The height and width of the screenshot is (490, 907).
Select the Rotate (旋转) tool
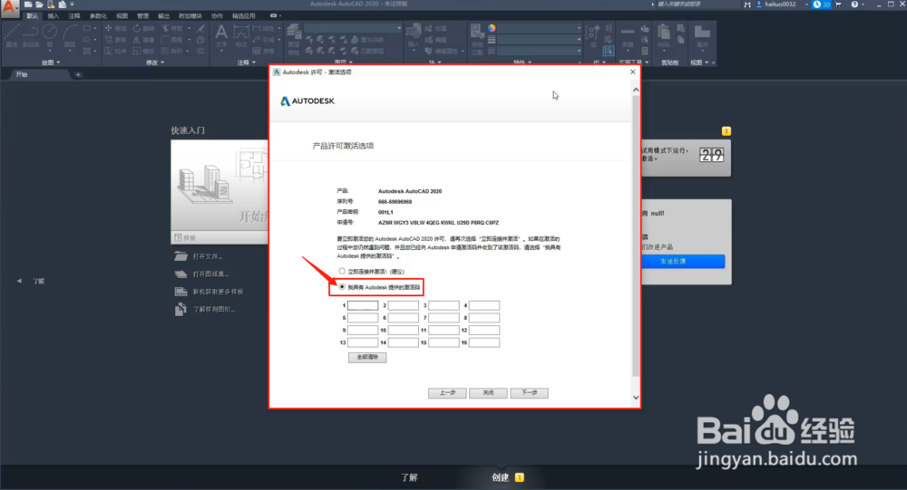(x=144, y=28)
